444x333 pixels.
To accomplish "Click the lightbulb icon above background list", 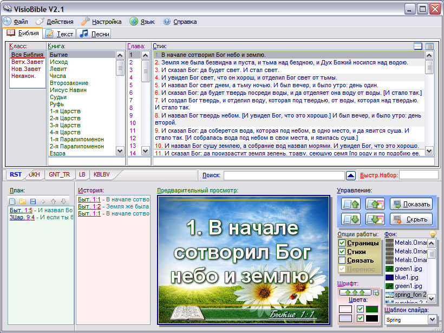I will (x=433, y=233).
